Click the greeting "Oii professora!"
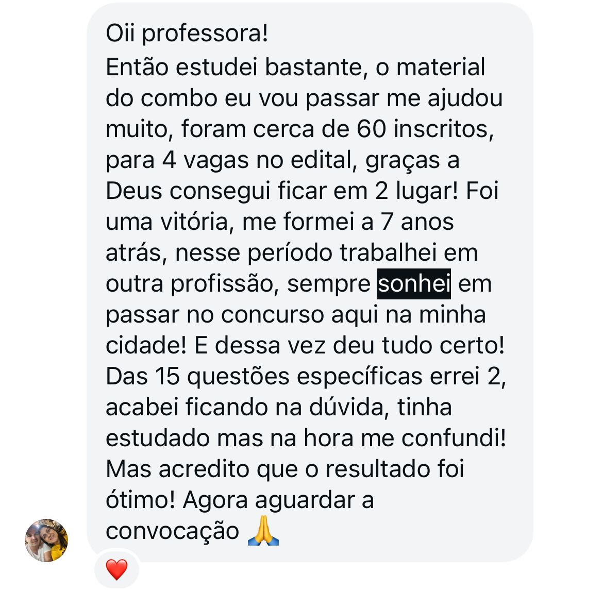 pyautogui.click(x=187, y=34)
